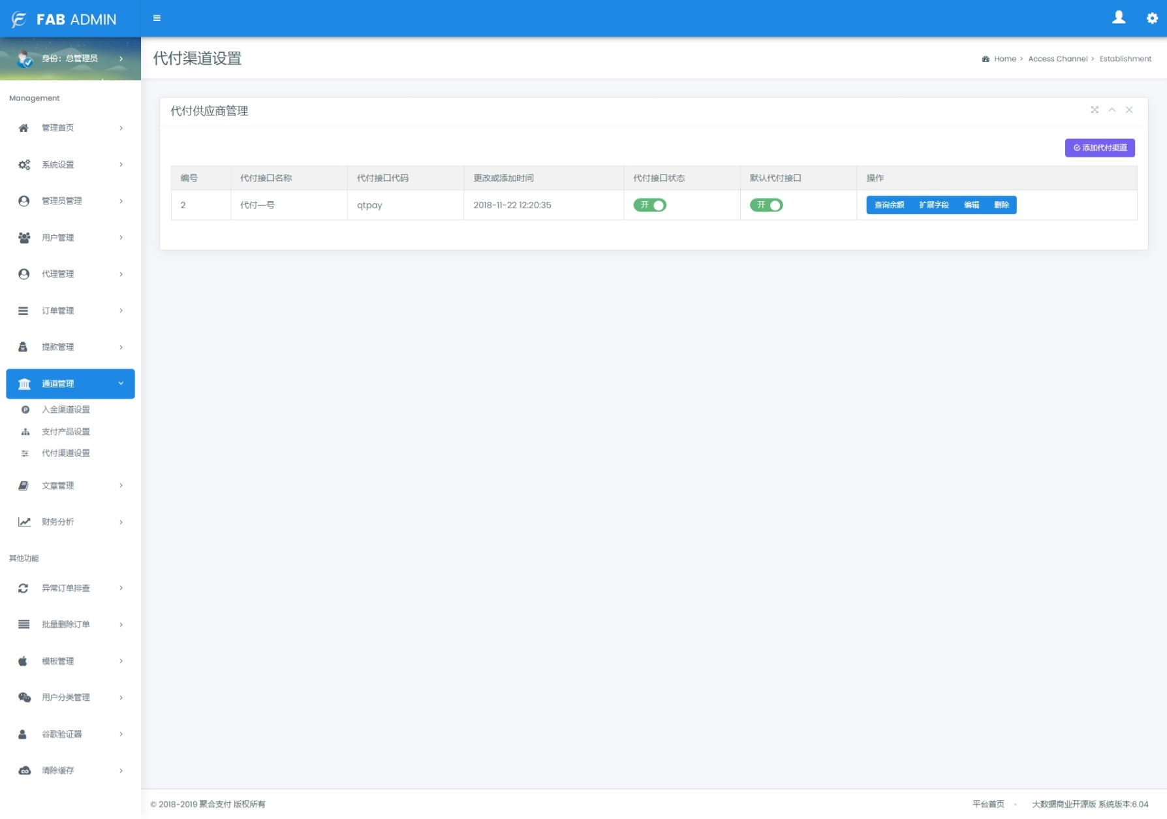Click the home icon beside 管理首页

pos(23,128)
